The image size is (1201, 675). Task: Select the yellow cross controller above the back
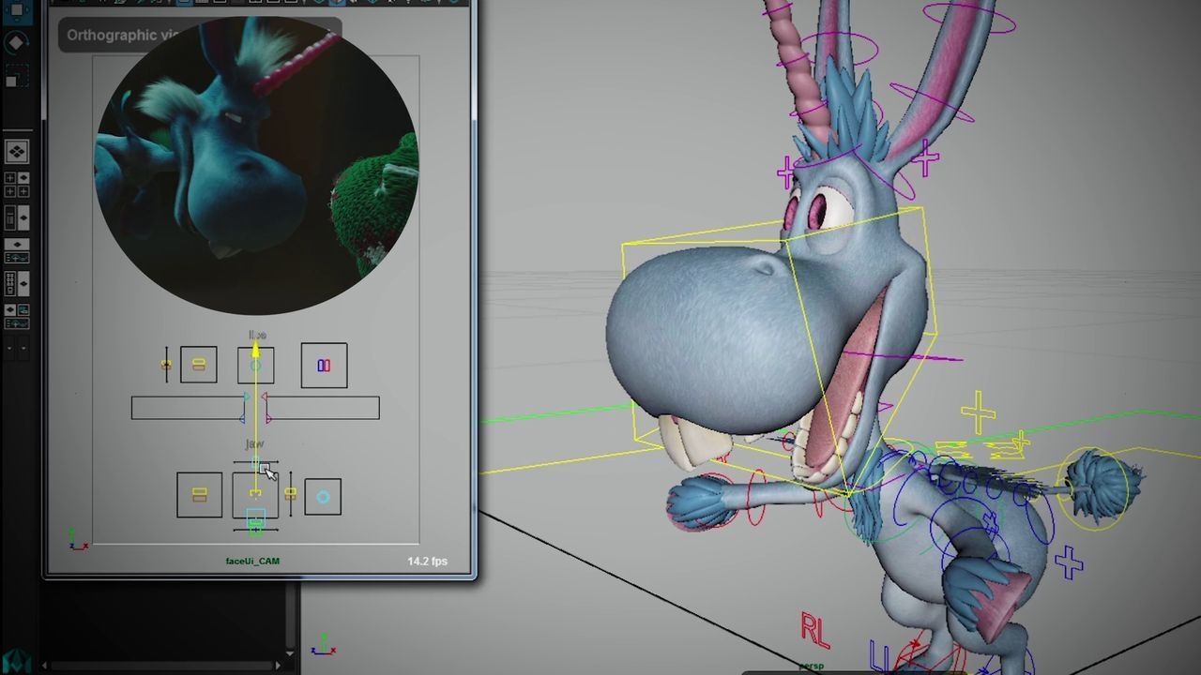(978, 412)
